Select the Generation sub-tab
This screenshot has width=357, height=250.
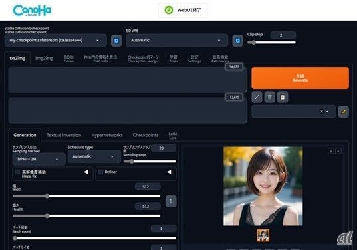25,135
